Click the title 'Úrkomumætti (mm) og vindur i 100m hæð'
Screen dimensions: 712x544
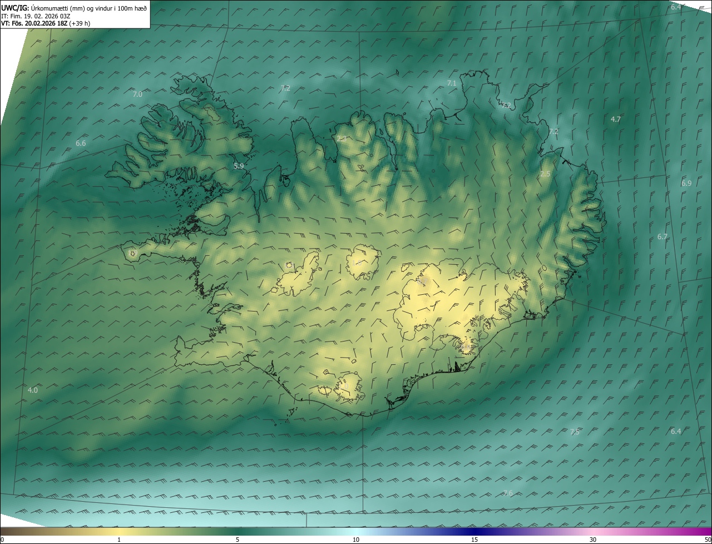pos(88,8)
